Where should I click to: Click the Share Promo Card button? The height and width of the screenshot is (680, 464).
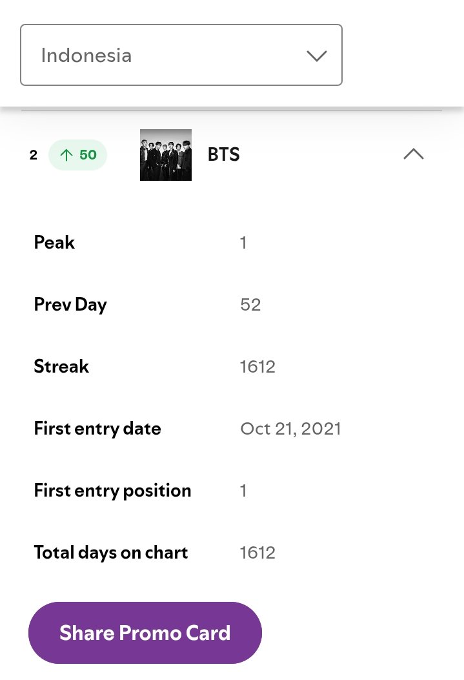click(x=145, y=633)
